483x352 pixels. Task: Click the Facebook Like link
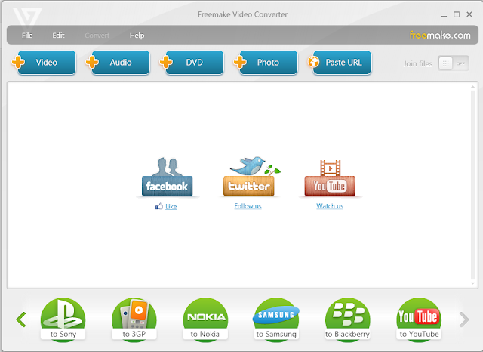(171, 206)
